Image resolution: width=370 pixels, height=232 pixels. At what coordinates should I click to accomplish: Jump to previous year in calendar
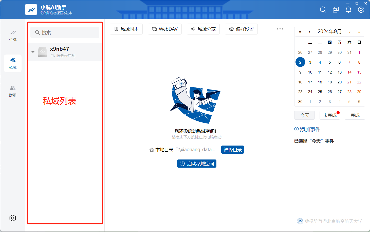coord(300,32)
